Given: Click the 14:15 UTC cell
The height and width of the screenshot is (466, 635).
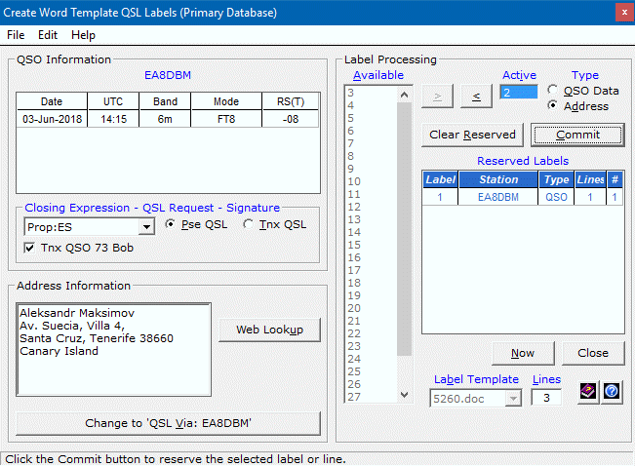Looking at the screenshot, I should [x=113, y=119].
